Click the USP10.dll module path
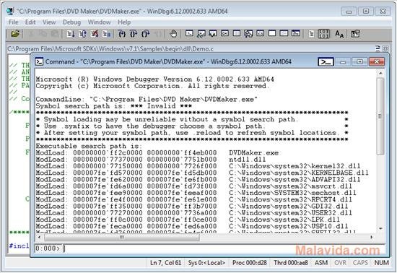The height and width of the screenshot is (273, 397). [289, 226]
